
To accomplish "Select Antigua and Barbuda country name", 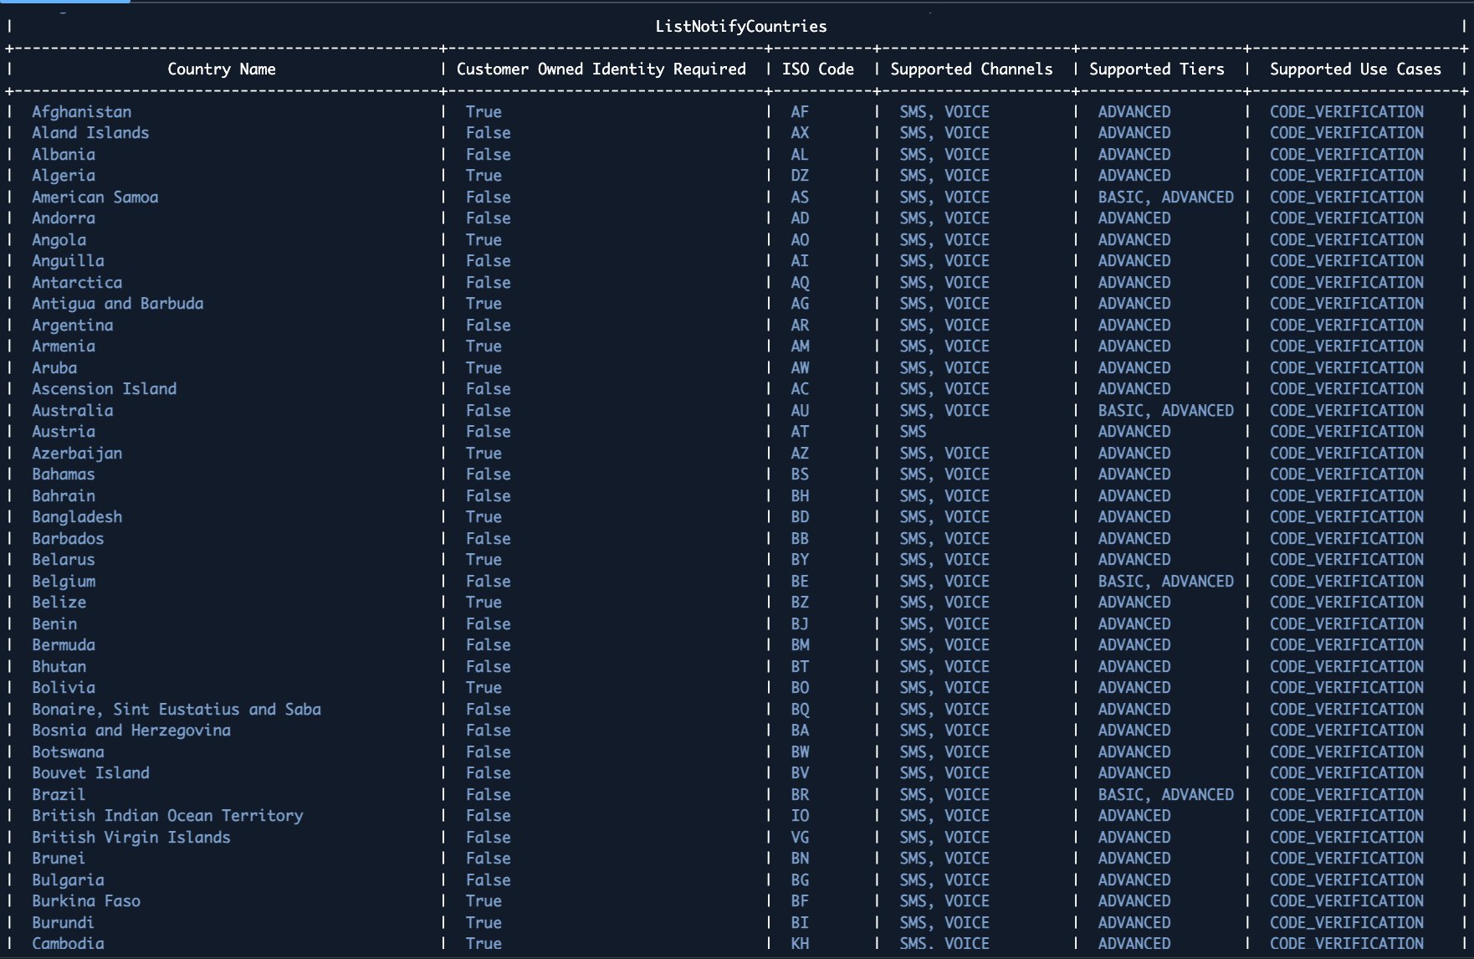I will (117, 303).
